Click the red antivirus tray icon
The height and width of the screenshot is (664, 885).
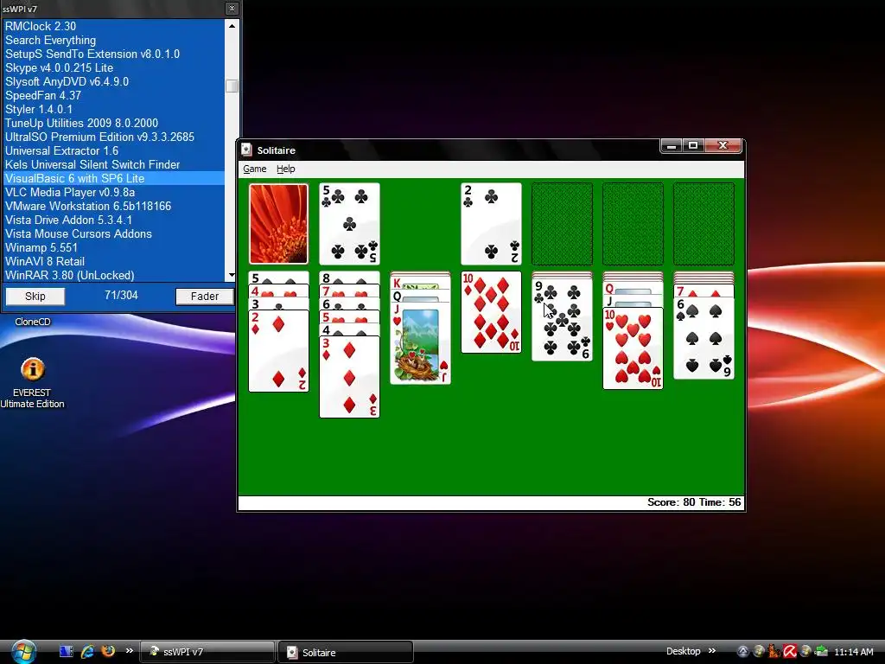tap(790, 652)
